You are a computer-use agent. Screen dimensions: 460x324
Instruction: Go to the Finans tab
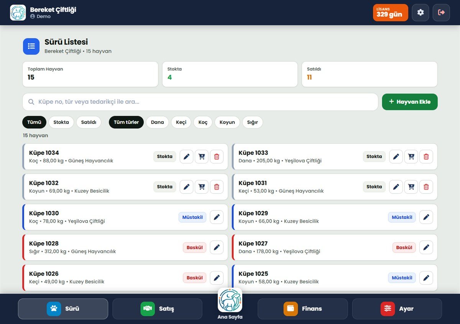click(x=302, y=309)
